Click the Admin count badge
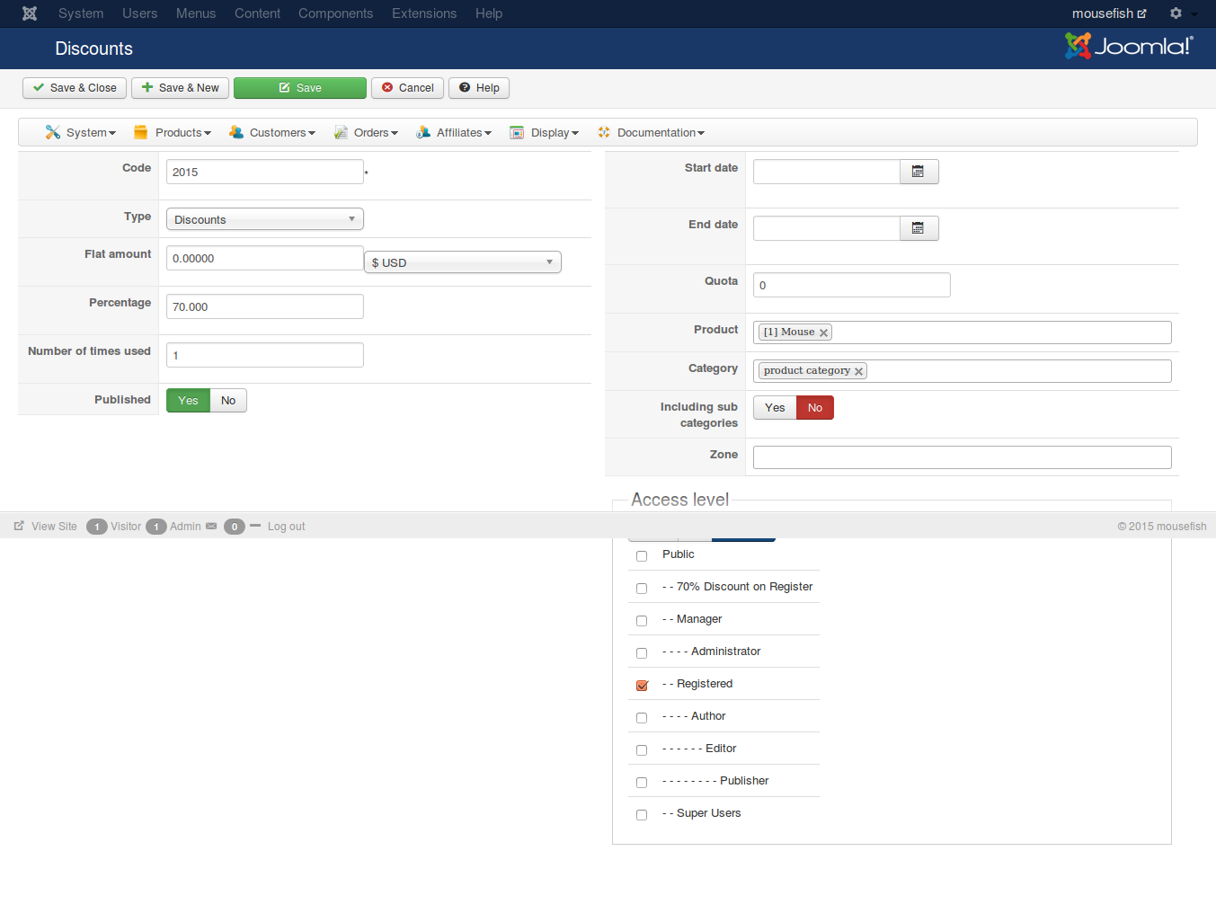 (156, 527)
